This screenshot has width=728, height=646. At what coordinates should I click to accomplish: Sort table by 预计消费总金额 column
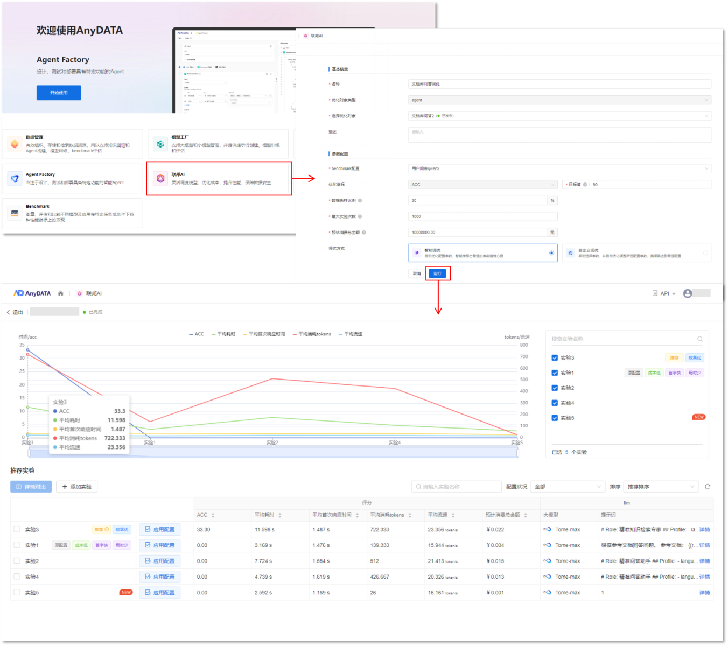pos(526,515)
